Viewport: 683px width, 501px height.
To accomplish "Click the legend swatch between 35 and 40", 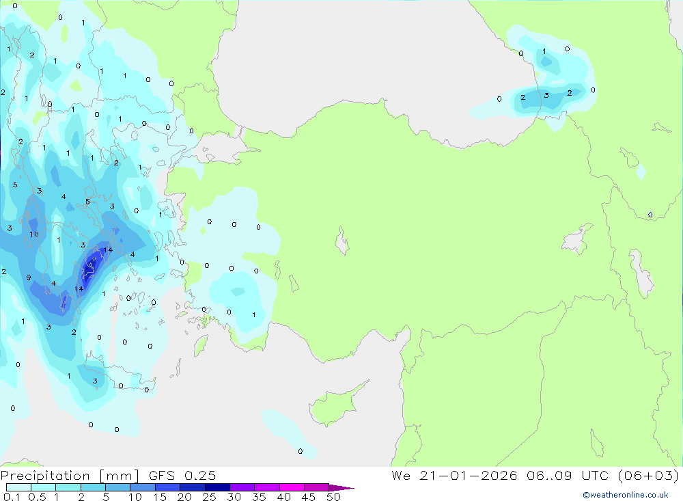I will coord(267,487).
